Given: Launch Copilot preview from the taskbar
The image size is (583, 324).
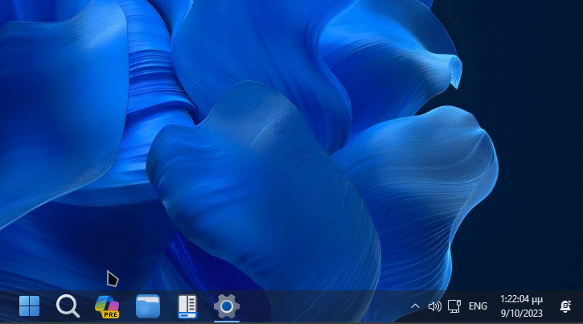Looking at the screenshot, I should [107, 306].
